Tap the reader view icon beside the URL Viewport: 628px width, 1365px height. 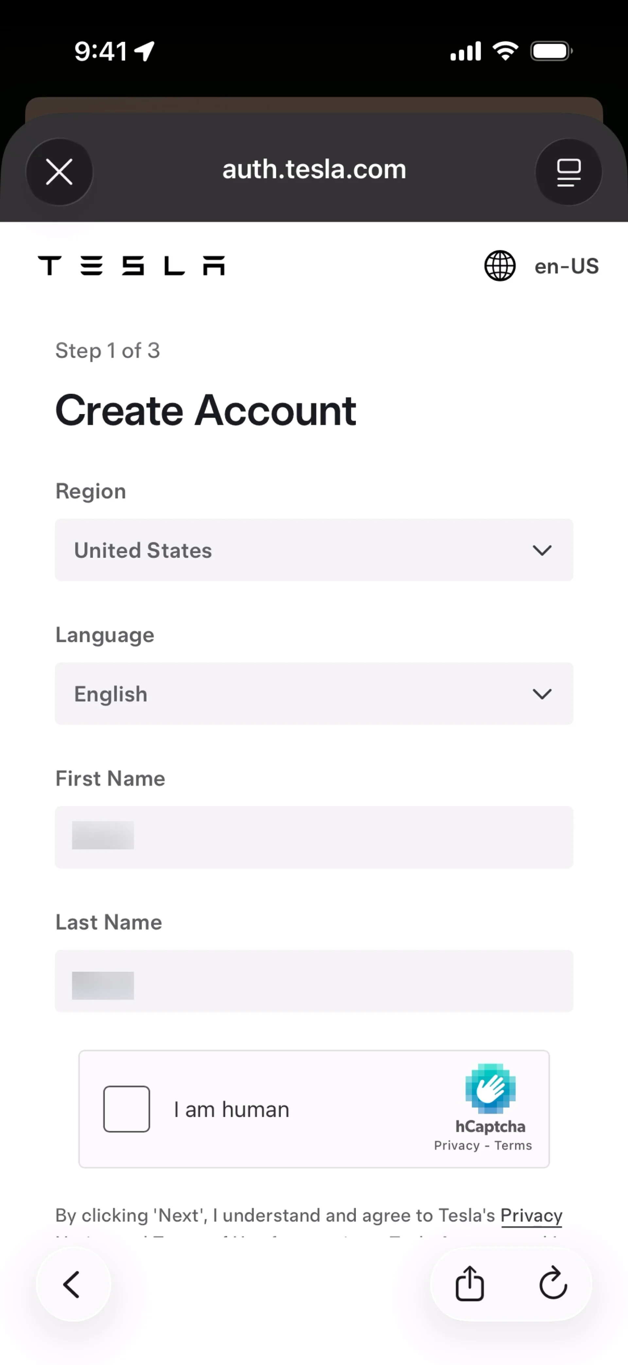click(x=569, y=172)
